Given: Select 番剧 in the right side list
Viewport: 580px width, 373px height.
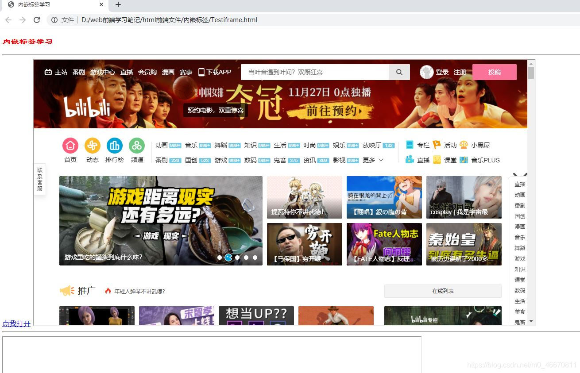Looking at the screenshot, I should (x=520, y=205).
